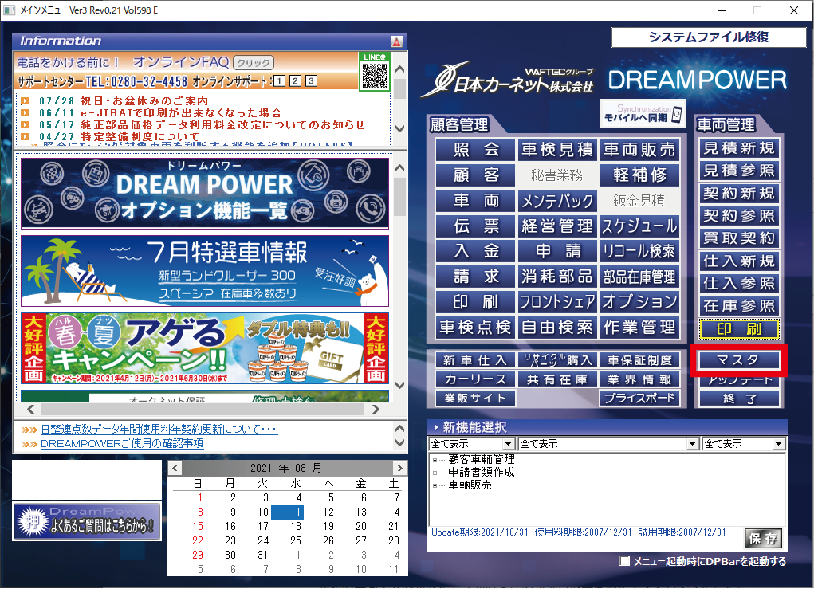Open the LINE QR code icon
Screen dimensions: 814x589
374,72
